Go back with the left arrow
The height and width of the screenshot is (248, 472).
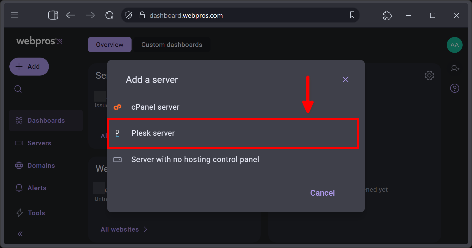[71, 15]
